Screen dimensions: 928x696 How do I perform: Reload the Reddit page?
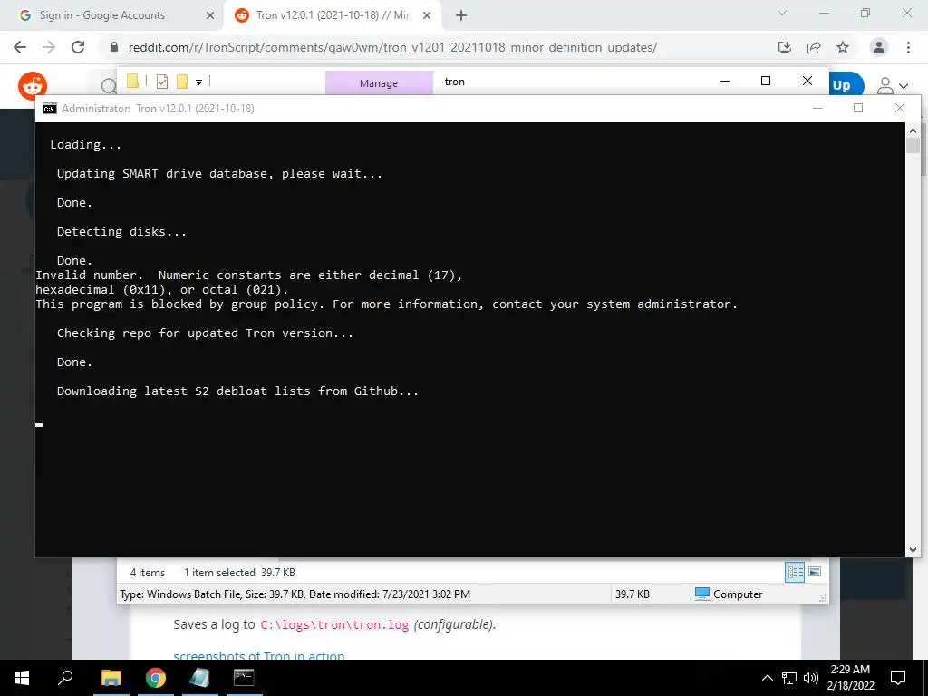(x=78, y=47)
